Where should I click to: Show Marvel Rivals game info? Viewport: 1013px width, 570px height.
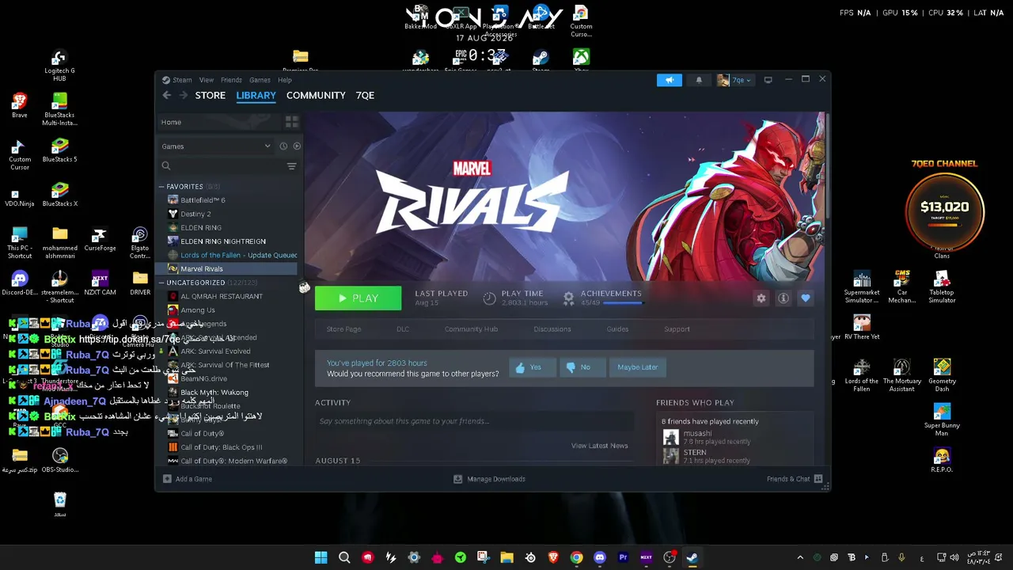coord(783,298)
